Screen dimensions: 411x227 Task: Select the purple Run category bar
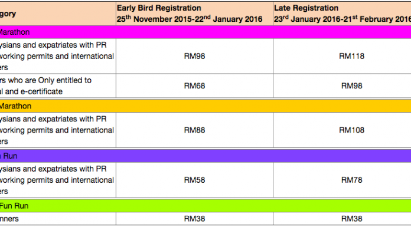click(x=206, y=156)
